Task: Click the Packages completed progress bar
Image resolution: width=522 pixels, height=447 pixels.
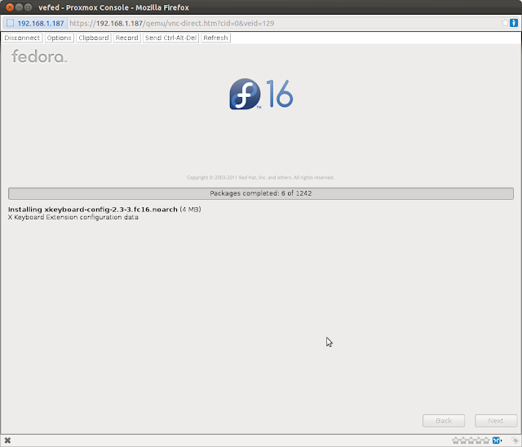Action: 261,193
